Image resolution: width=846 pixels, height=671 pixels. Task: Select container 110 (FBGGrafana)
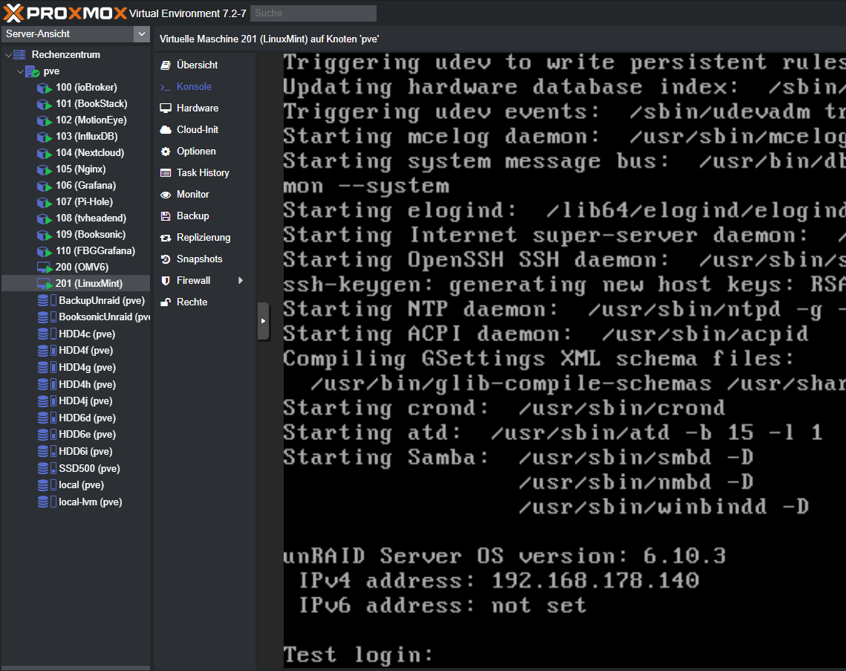[76, 251]
